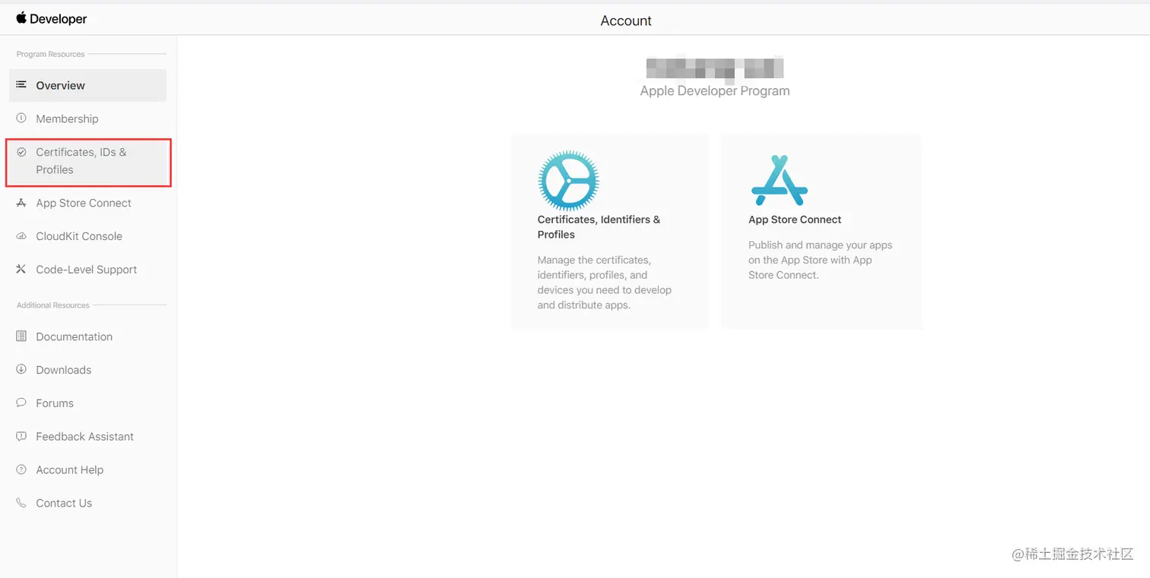Click the Additional Resources section label

click(x=52, y=305)
